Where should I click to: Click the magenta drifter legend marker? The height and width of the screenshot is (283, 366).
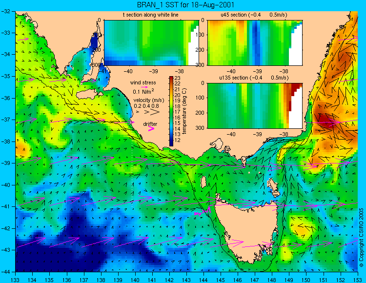point(151,128)
